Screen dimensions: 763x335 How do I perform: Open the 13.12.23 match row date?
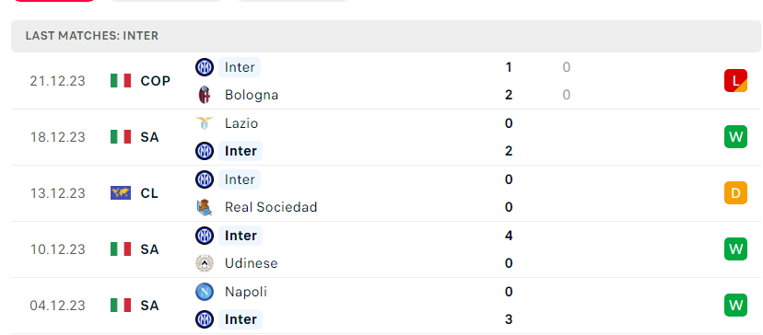[x=57, y=193]
